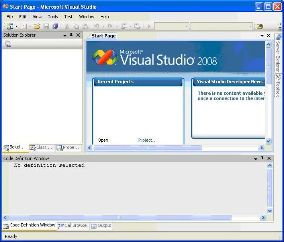The width and height of the screenshot is (284, 242).
Task: Click the Start Debugging play icon
Action: [149, 26]
